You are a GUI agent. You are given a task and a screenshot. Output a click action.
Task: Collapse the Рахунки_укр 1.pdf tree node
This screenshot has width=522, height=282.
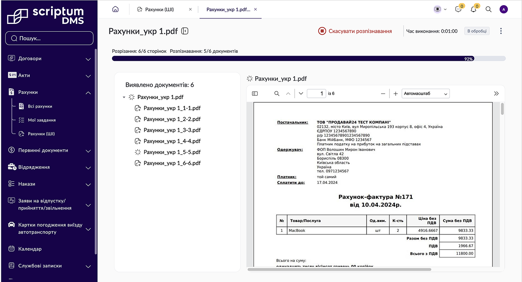[124, 97]
